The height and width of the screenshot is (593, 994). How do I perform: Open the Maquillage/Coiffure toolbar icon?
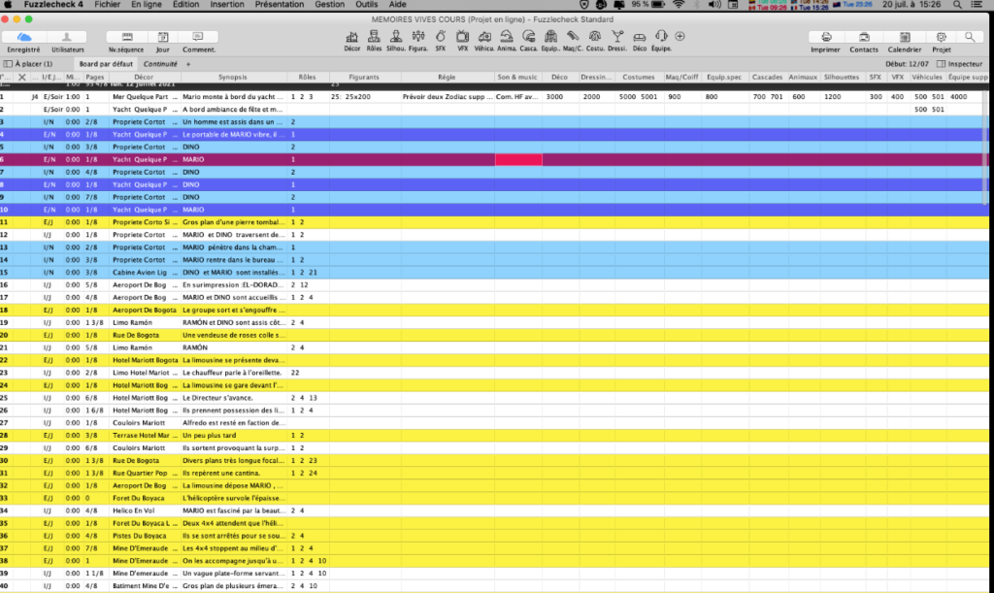pos(573,38)
